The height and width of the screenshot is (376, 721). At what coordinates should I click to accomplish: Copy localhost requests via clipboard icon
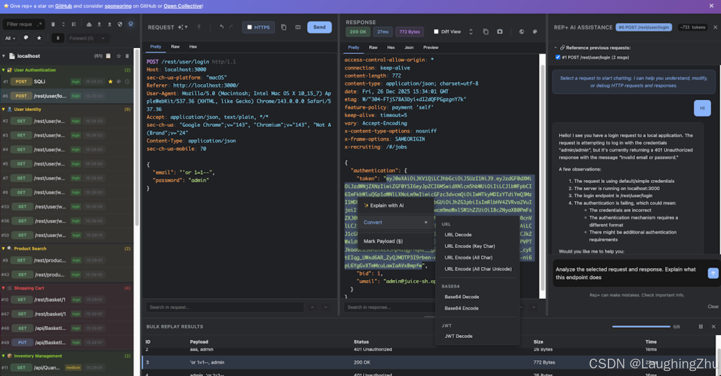[108, 56]
